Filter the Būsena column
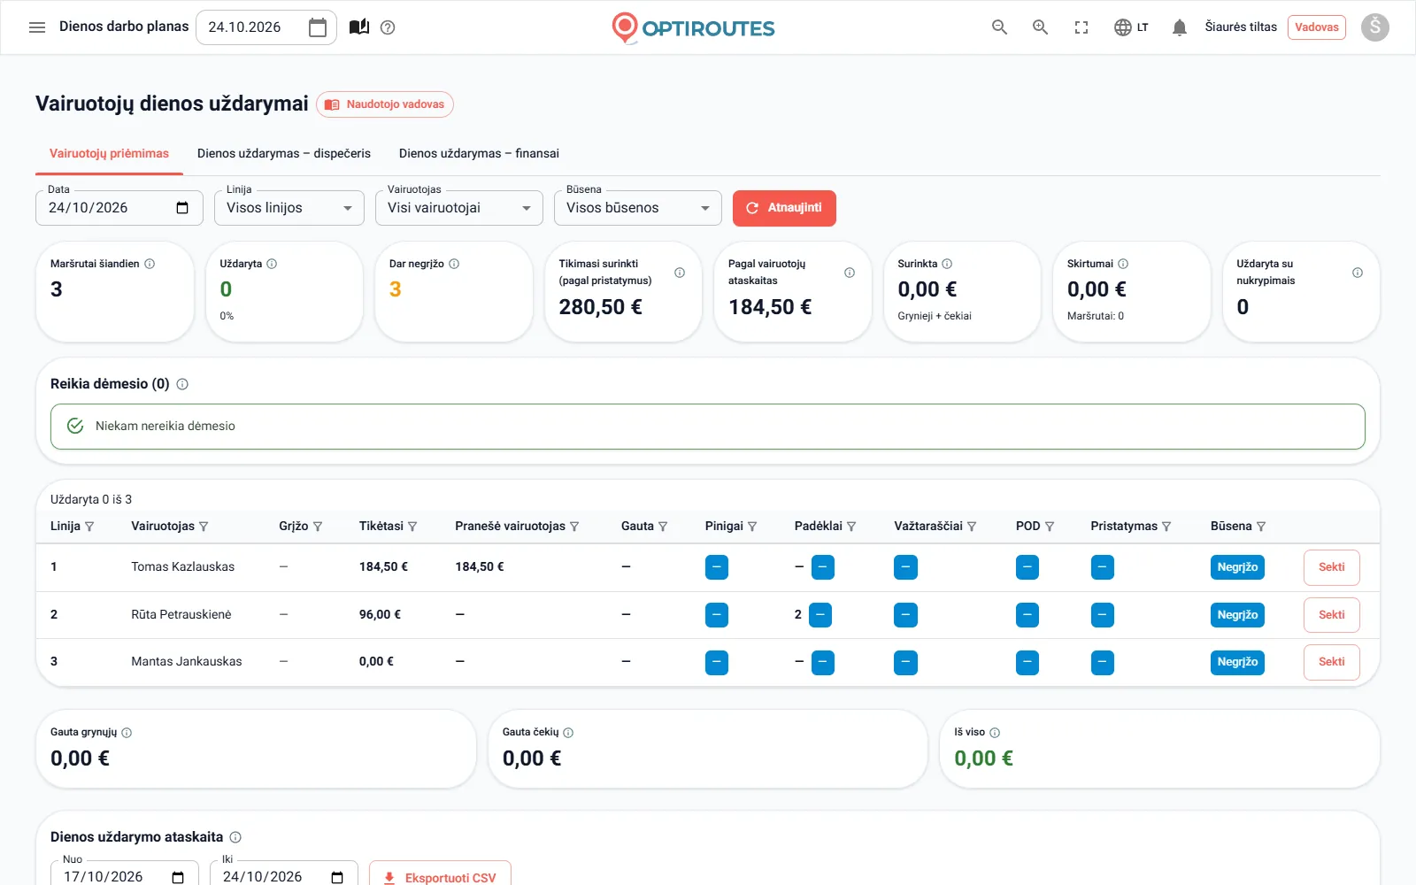 (1261, 527)
